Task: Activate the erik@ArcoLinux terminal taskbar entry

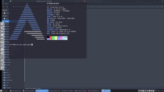Action: 42,91
